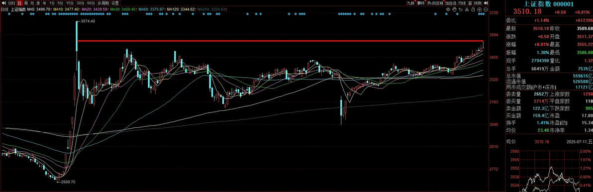Click the 市盈(动) 15.34 value
This screenshot has height=192, width=593.
point(588,123)
